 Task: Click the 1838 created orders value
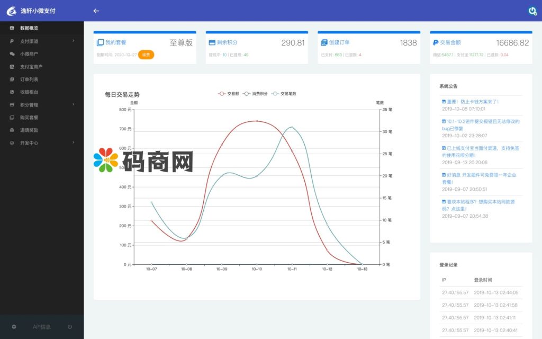pyautogui.click(x=408, y=42)
